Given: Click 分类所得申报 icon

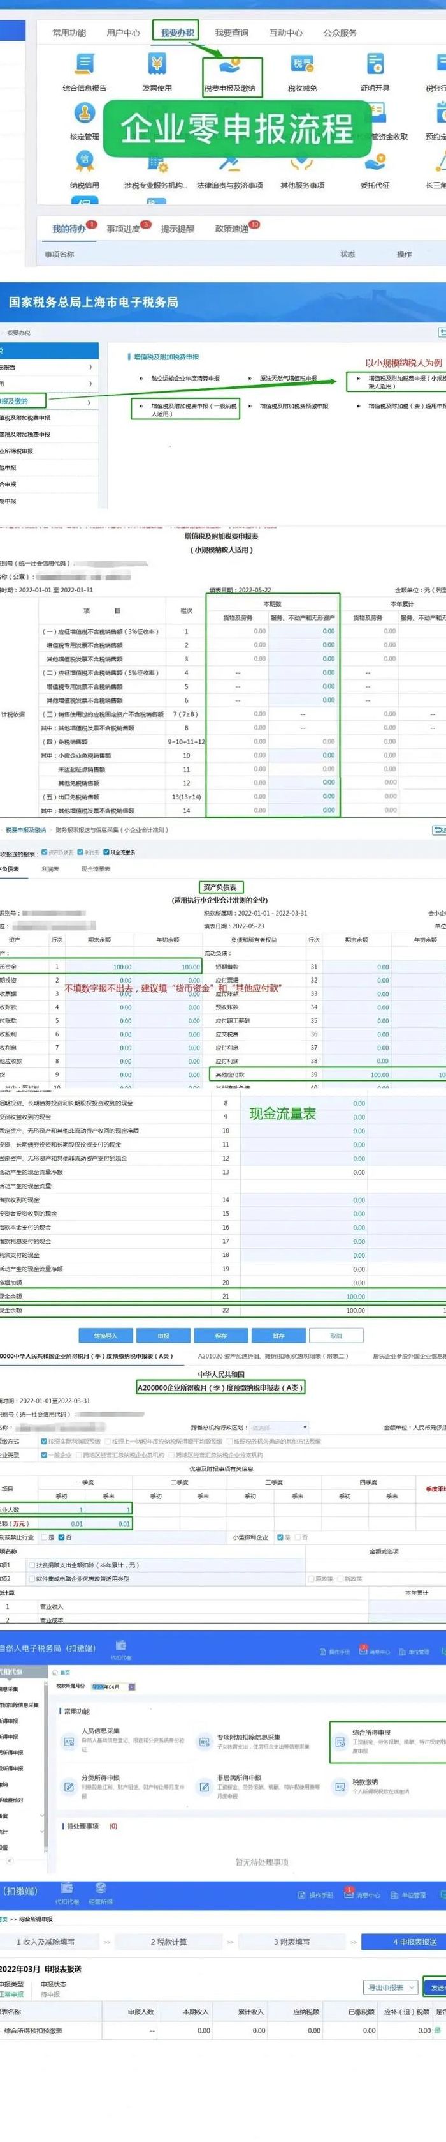Looking at the screenshot, I should (x=69, y=1786).
